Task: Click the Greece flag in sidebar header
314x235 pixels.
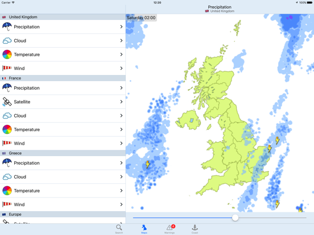Action: (x=4, y=153)
